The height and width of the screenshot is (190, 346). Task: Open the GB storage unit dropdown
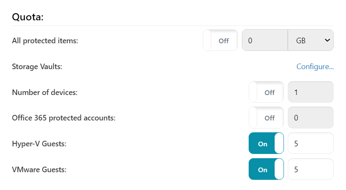click(x=310, y=41)
